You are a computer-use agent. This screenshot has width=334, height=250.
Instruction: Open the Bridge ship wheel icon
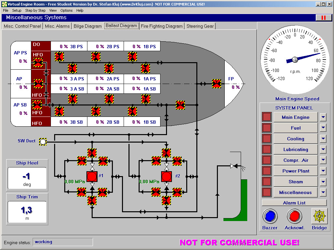click(x=319, y=216)
